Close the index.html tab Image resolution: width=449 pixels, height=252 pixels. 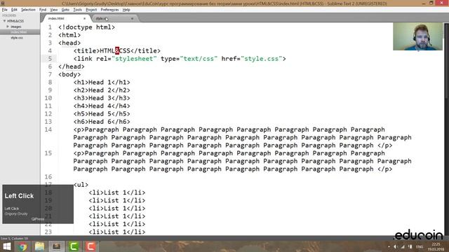tap(84, 19)
